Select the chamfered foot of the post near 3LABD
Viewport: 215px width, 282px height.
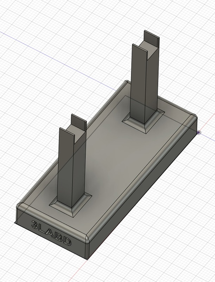[x=70, y=205]
